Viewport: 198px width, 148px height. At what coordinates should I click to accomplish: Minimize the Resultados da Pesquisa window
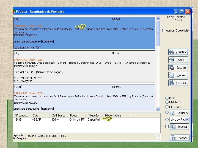pos(176,12)
